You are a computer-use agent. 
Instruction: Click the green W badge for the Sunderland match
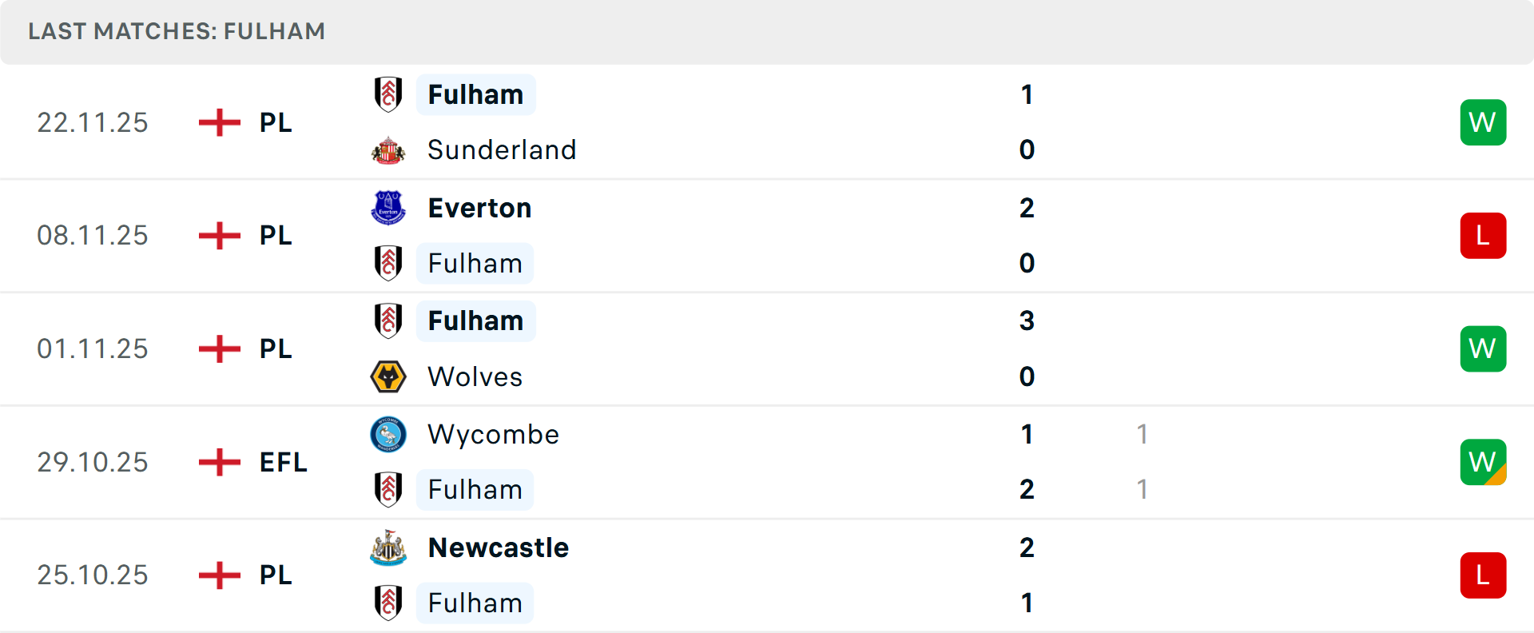pos(1483,122)
